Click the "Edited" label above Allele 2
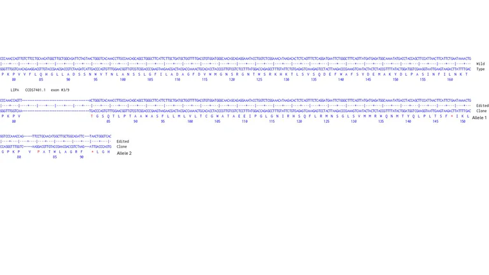 [122, 141]
